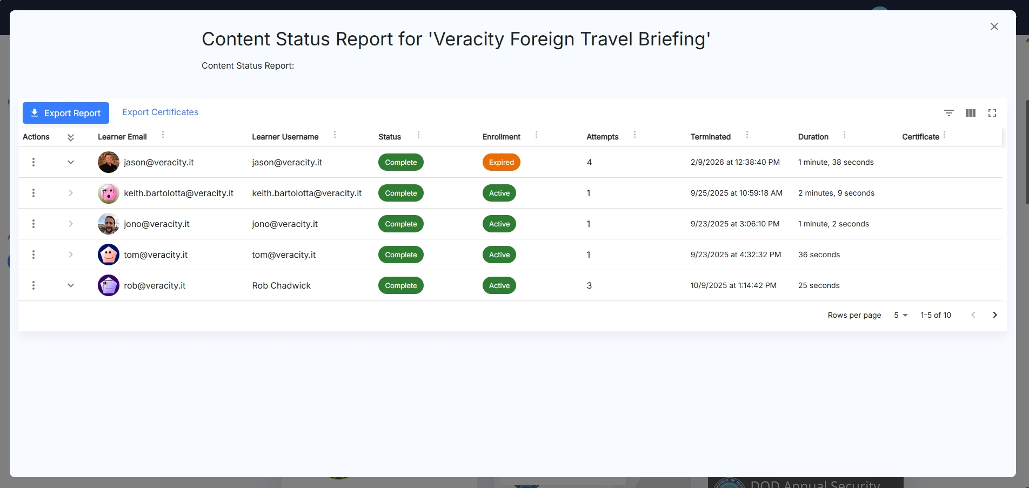
Task: Sort by Attempts column header
Action: pos(603,137)
